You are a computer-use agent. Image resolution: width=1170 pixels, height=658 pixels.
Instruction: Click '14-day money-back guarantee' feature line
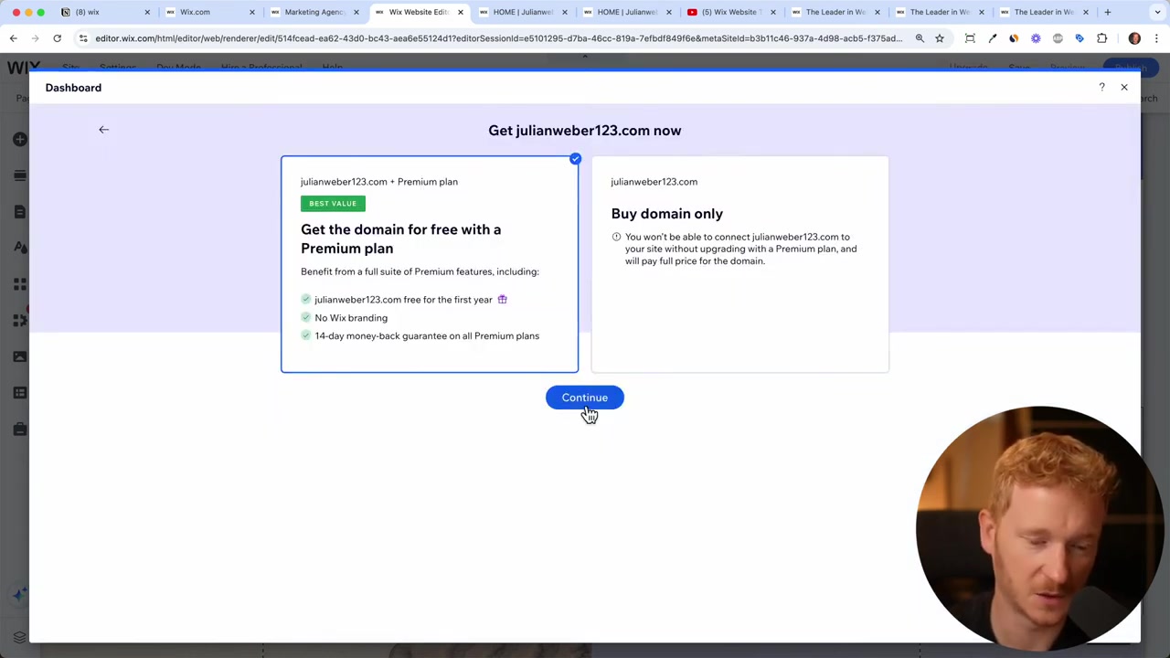click(x=427, y=336)
